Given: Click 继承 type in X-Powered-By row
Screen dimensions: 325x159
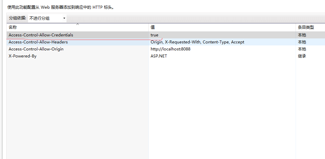Looking at the screenshot, I should 302,56.
